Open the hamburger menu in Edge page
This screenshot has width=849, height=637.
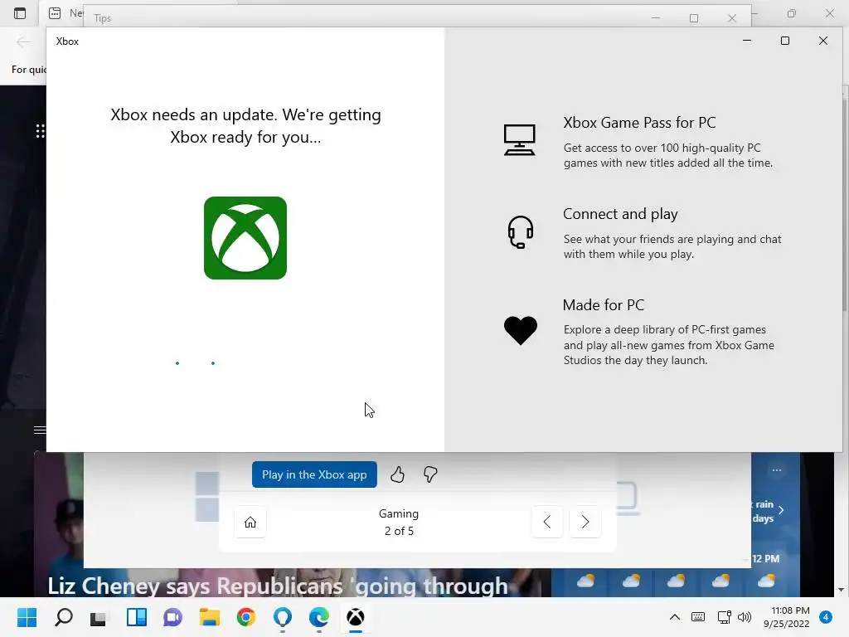point(40,430)
